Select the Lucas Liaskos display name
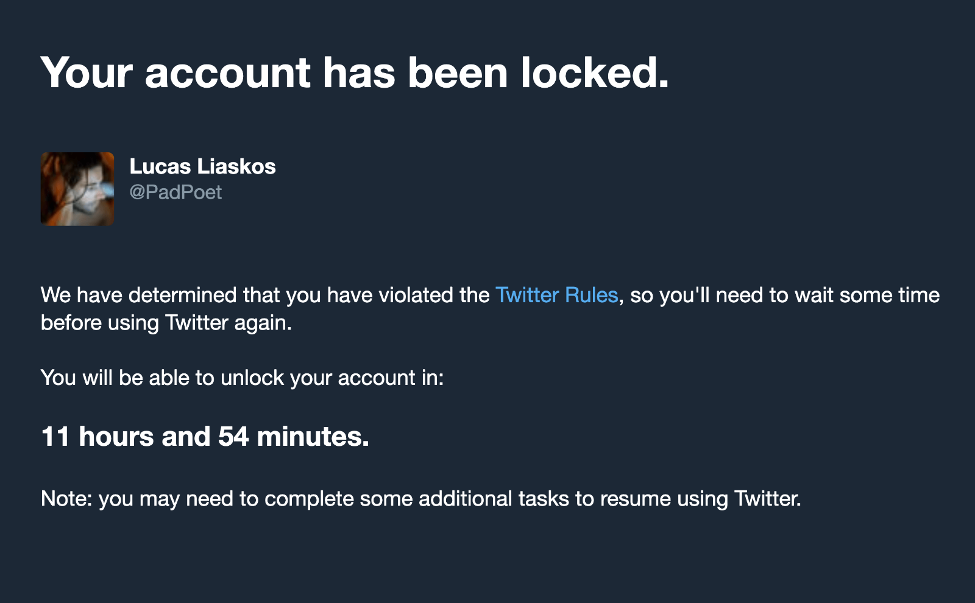Image resolution: width=975 pixels, height=603 pixels. pos(202,166)
